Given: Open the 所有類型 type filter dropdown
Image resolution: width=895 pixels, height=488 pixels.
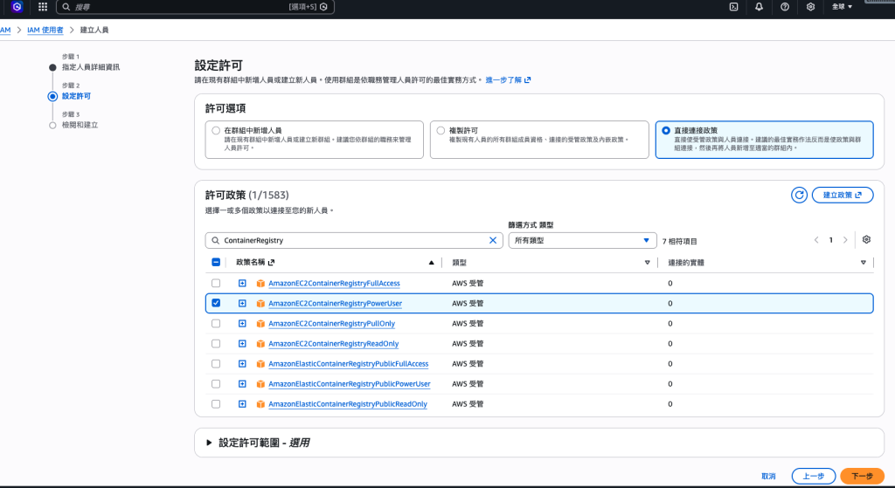Looking at the screenshot, I should tap(582, 241).
